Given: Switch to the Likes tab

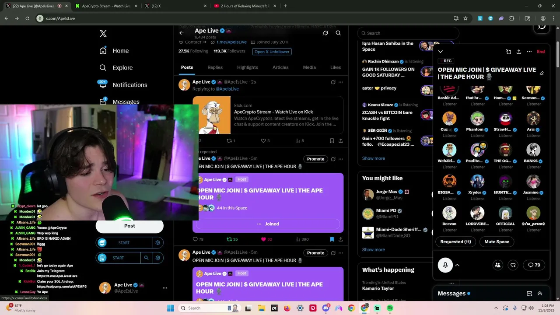Looking at the screenshot, I should [336, 67].
